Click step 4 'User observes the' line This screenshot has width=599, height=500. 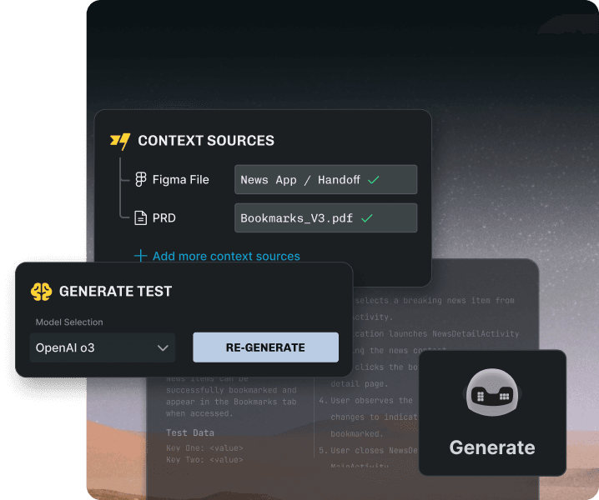tap(366, 400)
